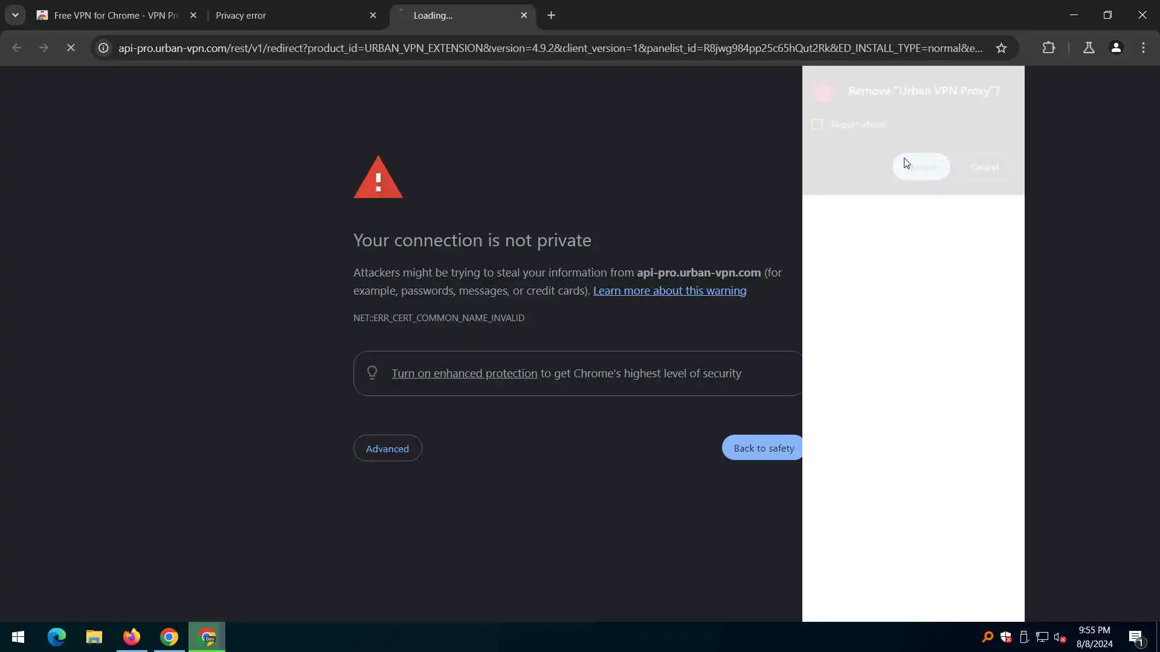Close the Loading tab
The image size is (1160, 652).
pos(524,15)
